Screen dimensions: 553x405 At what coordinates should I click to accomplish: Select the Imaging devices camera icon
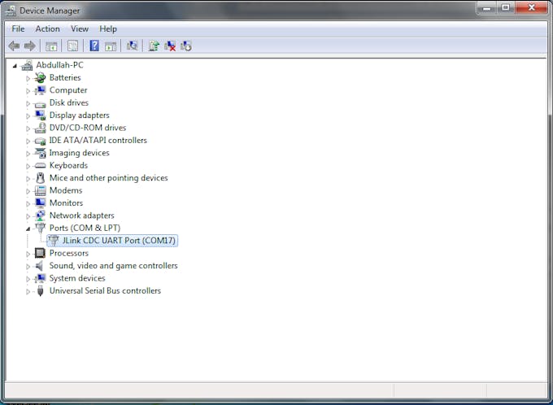click(x=40, y=153)
